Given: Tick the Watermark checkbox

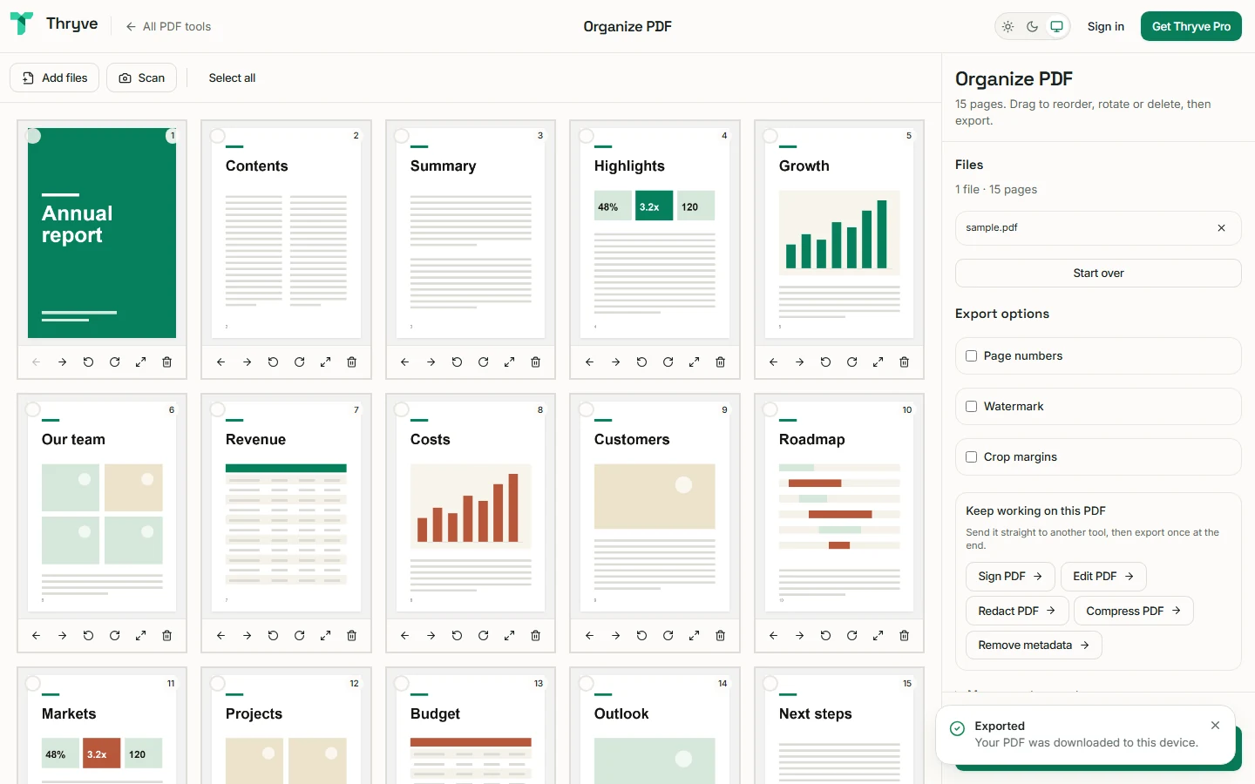Looking at the screenshot, I should (x=971, y=407).
